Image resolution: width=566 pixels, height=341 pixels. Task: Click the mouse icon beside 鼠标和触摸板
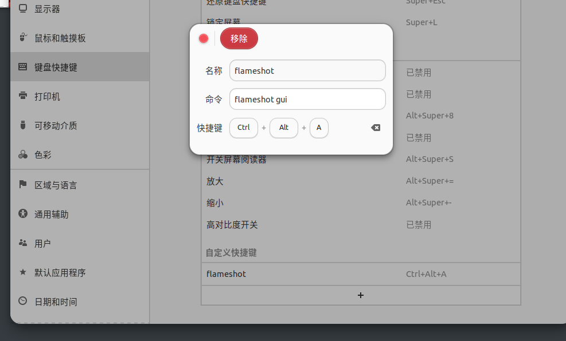[x=23, y=37]
